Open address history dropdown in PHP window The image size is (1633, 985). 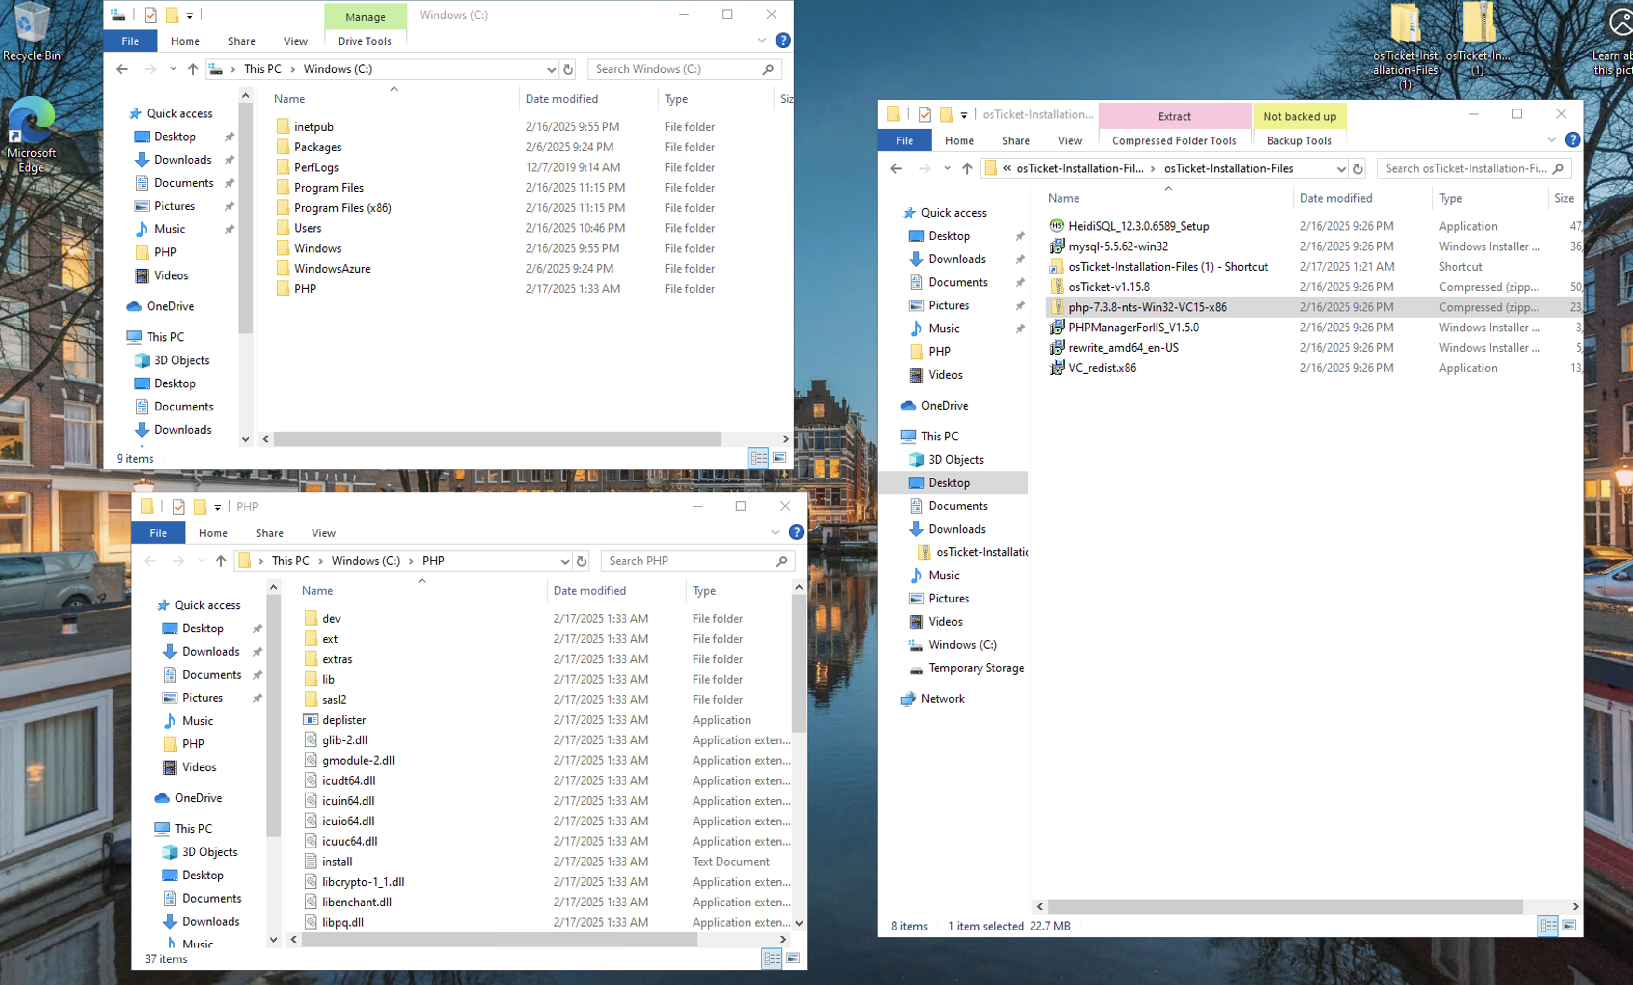pyautogui.click(x=565, y=561)
